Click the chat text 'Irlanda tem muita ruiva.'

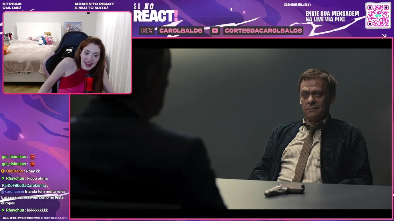tap(46, 192)
